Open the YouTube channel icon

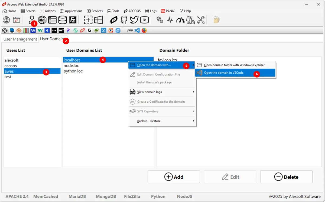click(144, 20)
